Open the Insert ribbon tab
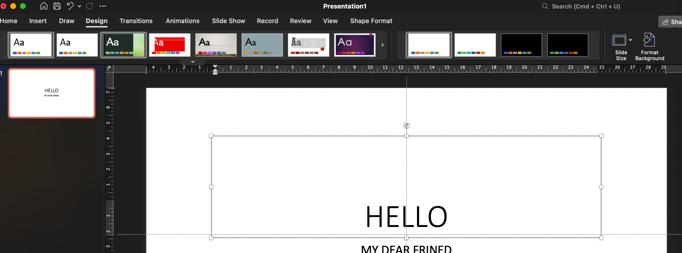 point(38,21)
